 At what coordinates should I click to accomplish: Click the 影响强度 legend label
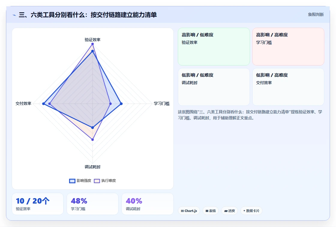tap(84, 181)
